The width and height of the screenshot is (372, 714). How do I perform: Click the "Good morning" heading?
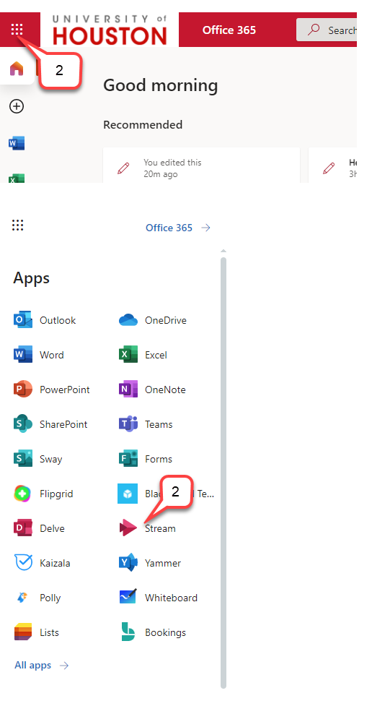160,85
